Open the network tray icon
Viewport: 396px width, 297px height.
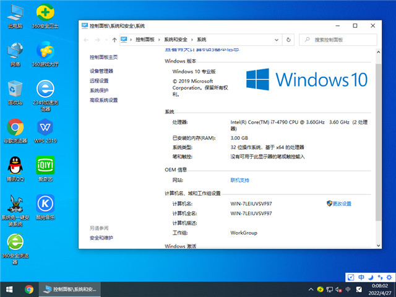(x=329, y=290)
